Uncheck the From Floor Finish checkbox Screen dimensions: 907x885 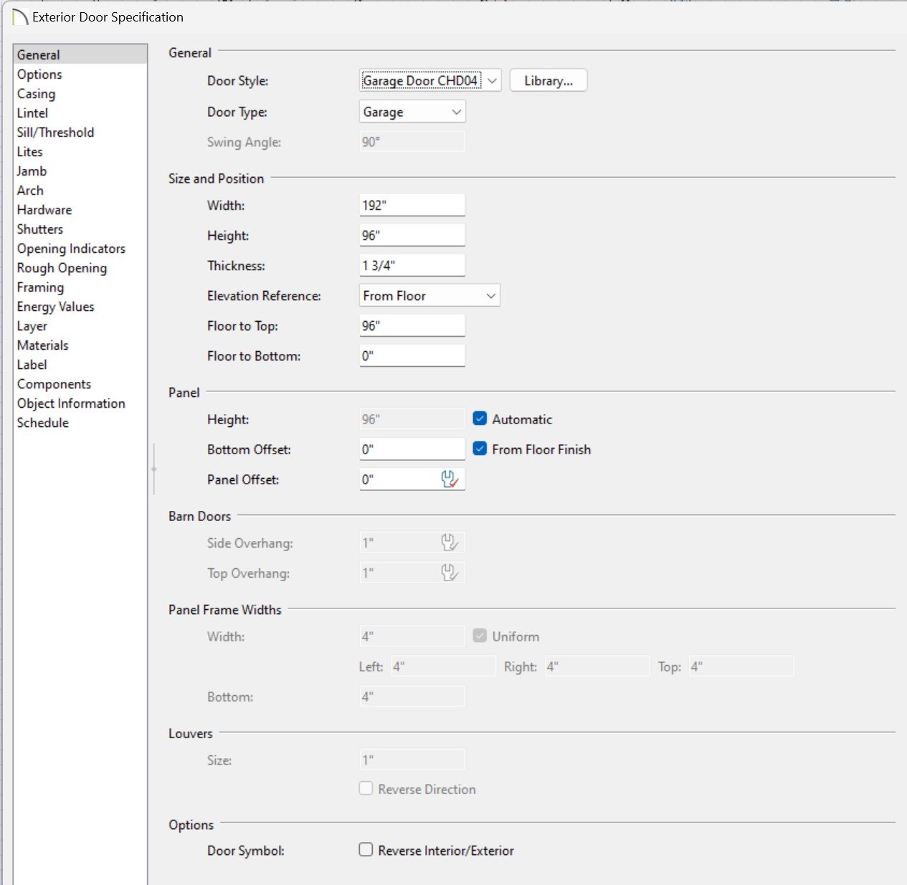(x=480, y=449)
